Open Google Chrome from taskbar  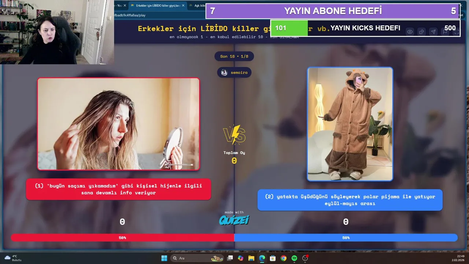(x=283, y=258)
